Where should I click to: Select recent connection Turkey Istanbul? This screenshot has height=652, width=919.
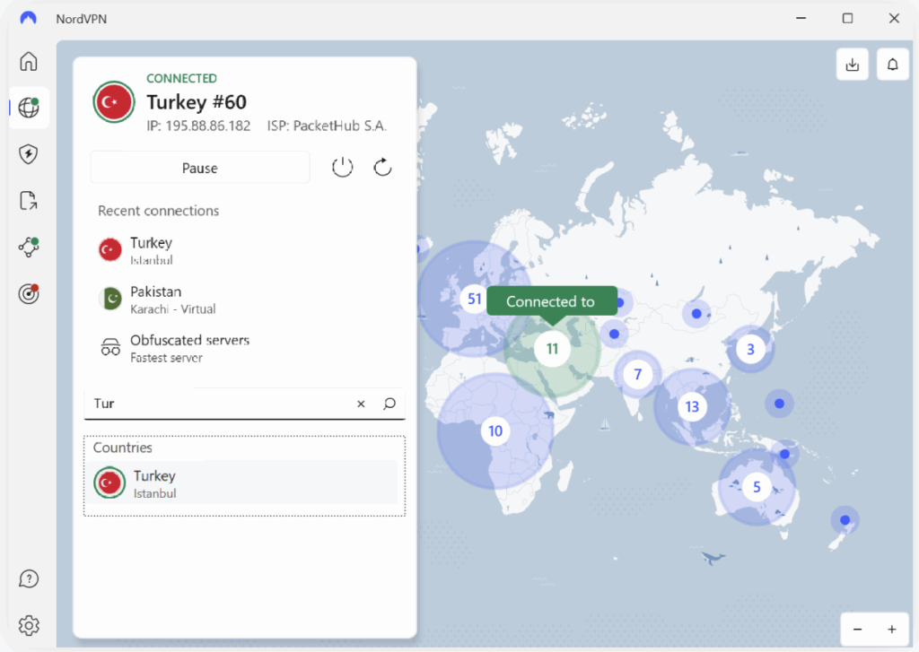245,251
